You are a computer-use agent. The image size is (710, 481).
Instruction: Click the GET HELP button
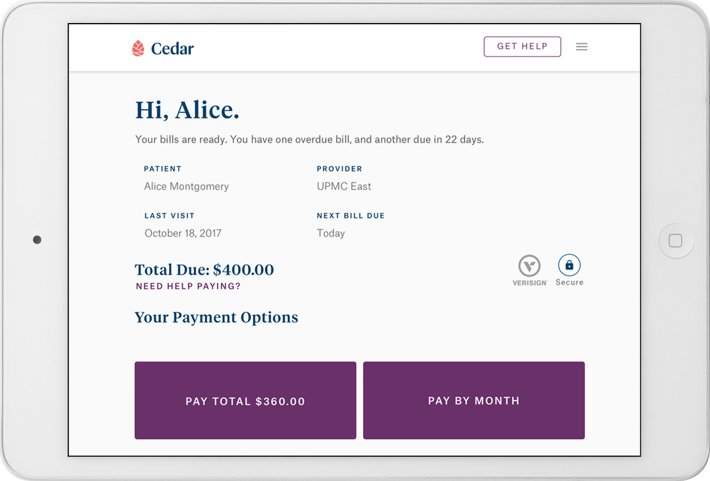click(522, 47)
